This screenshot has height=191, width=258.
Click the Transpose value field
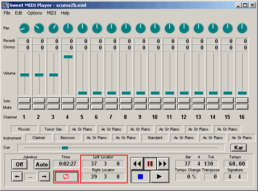click(211, 176)
